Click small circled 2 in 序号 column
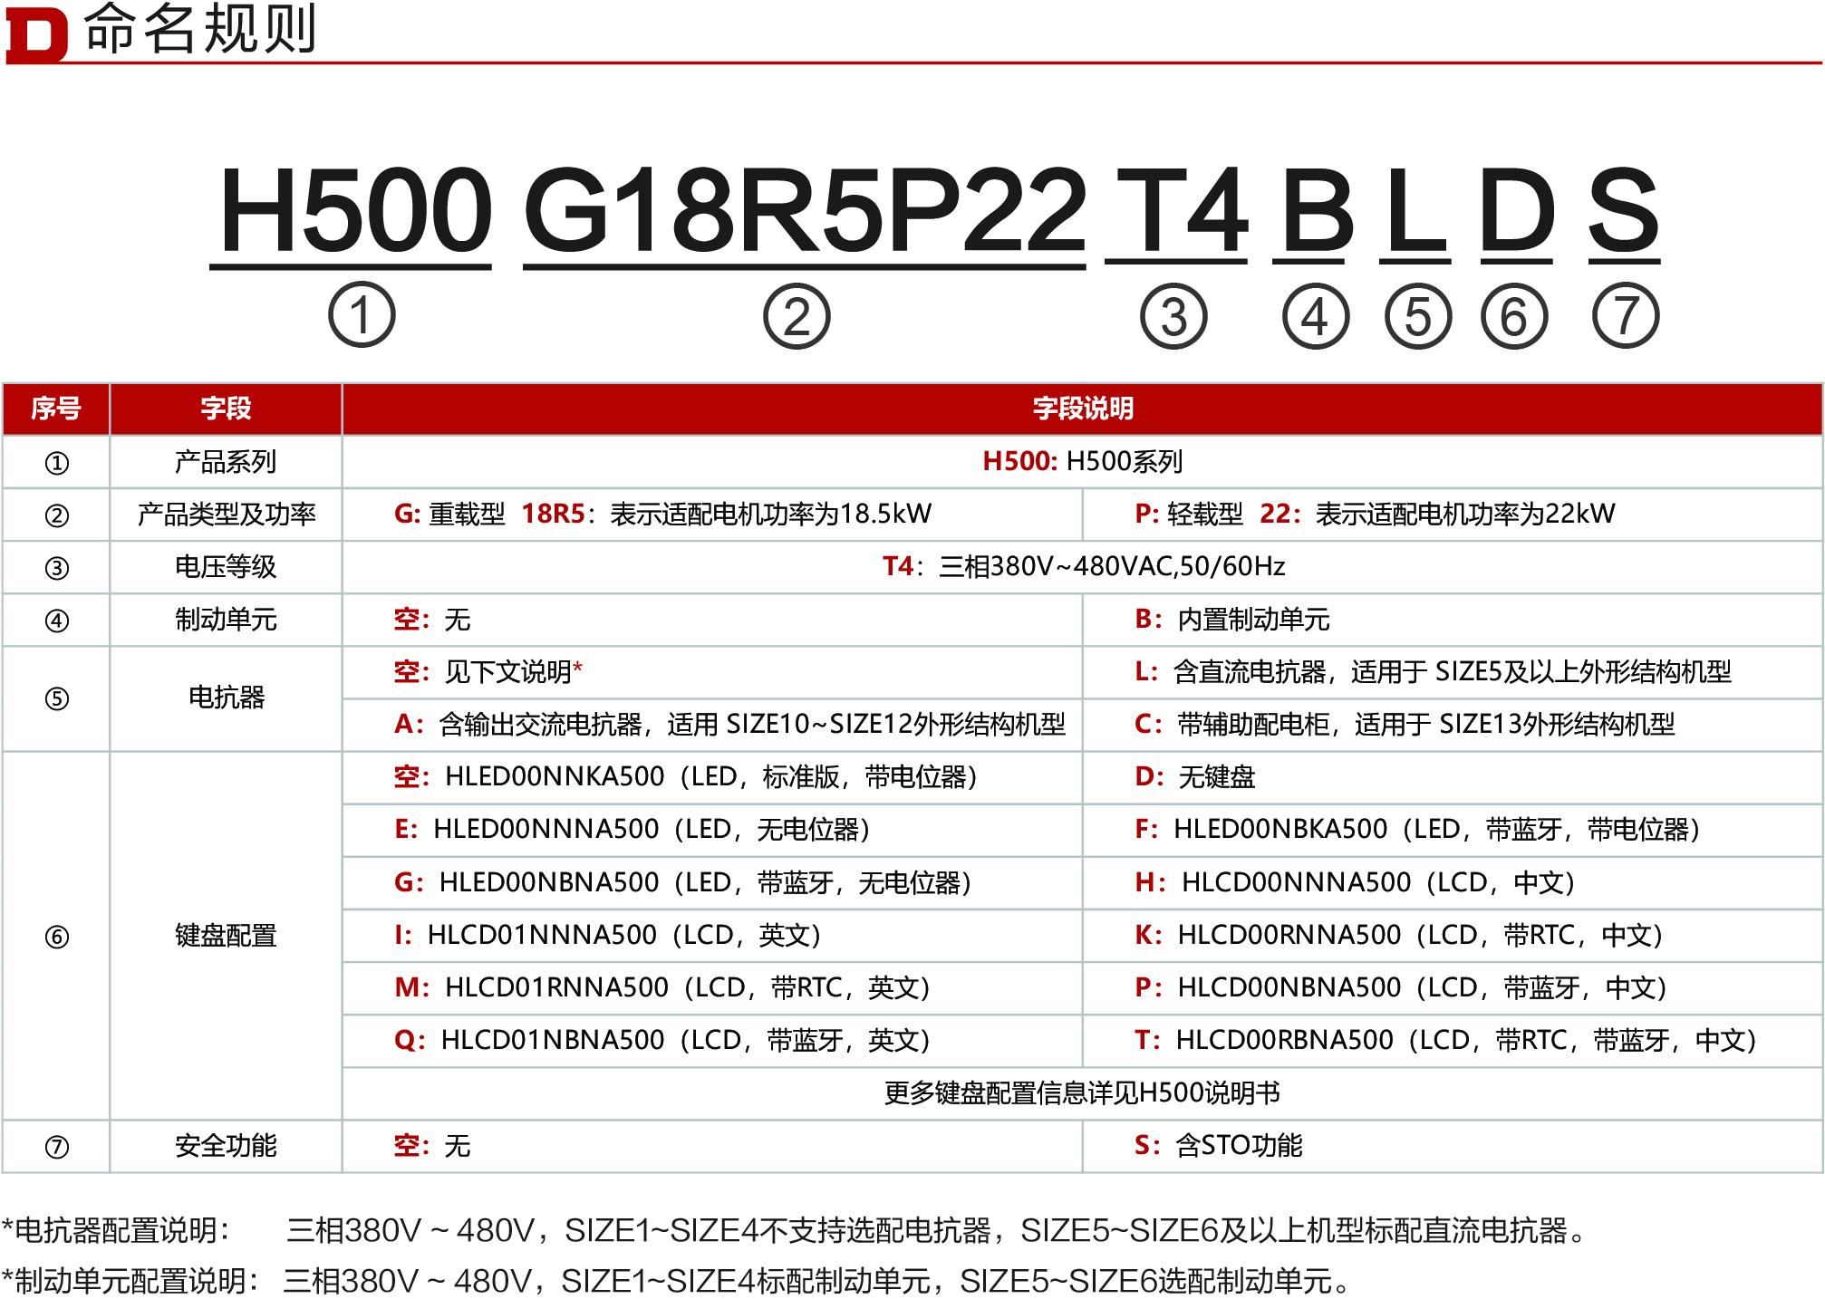 click(56, 515)
